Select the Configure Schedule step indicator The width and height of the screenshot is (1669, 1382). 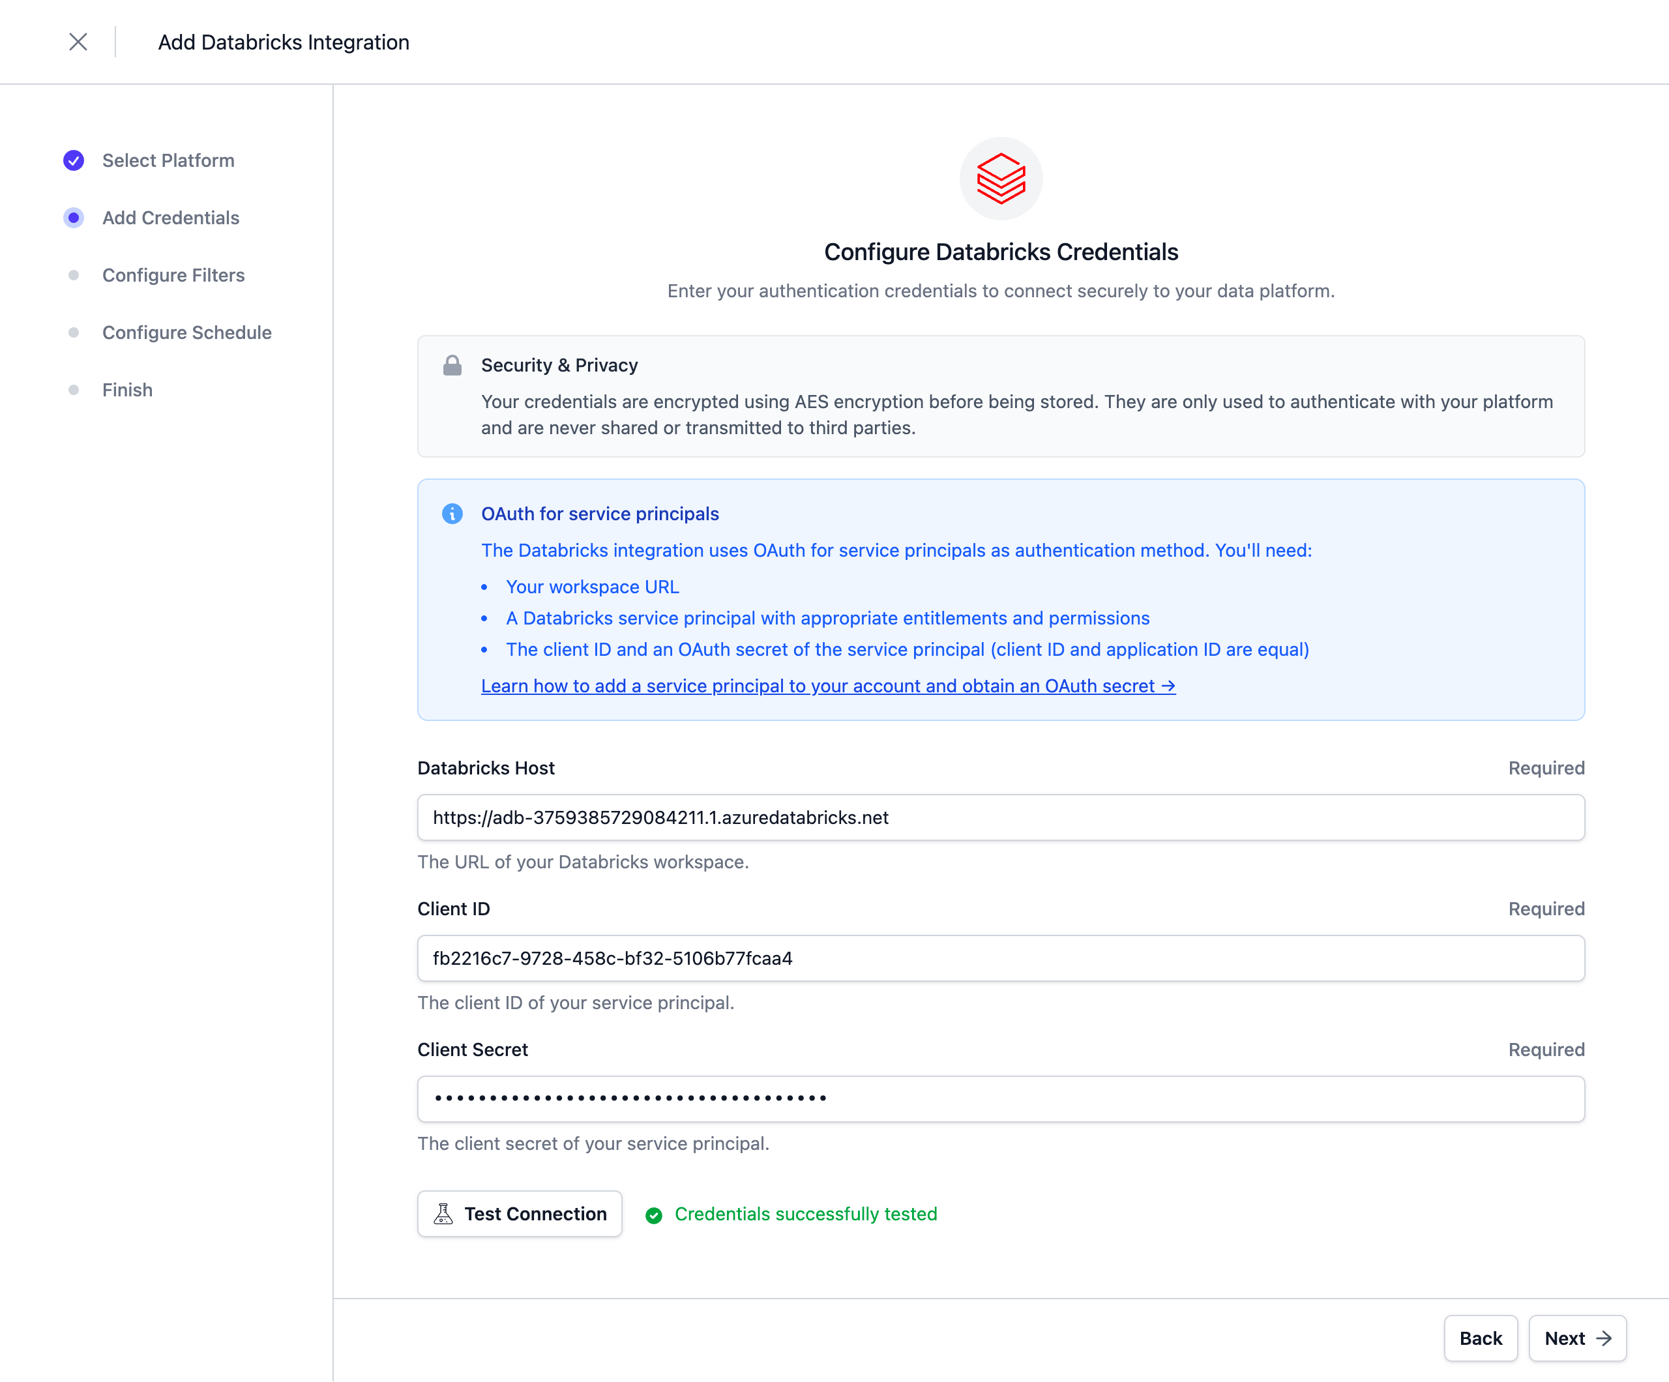coord(74,332)
